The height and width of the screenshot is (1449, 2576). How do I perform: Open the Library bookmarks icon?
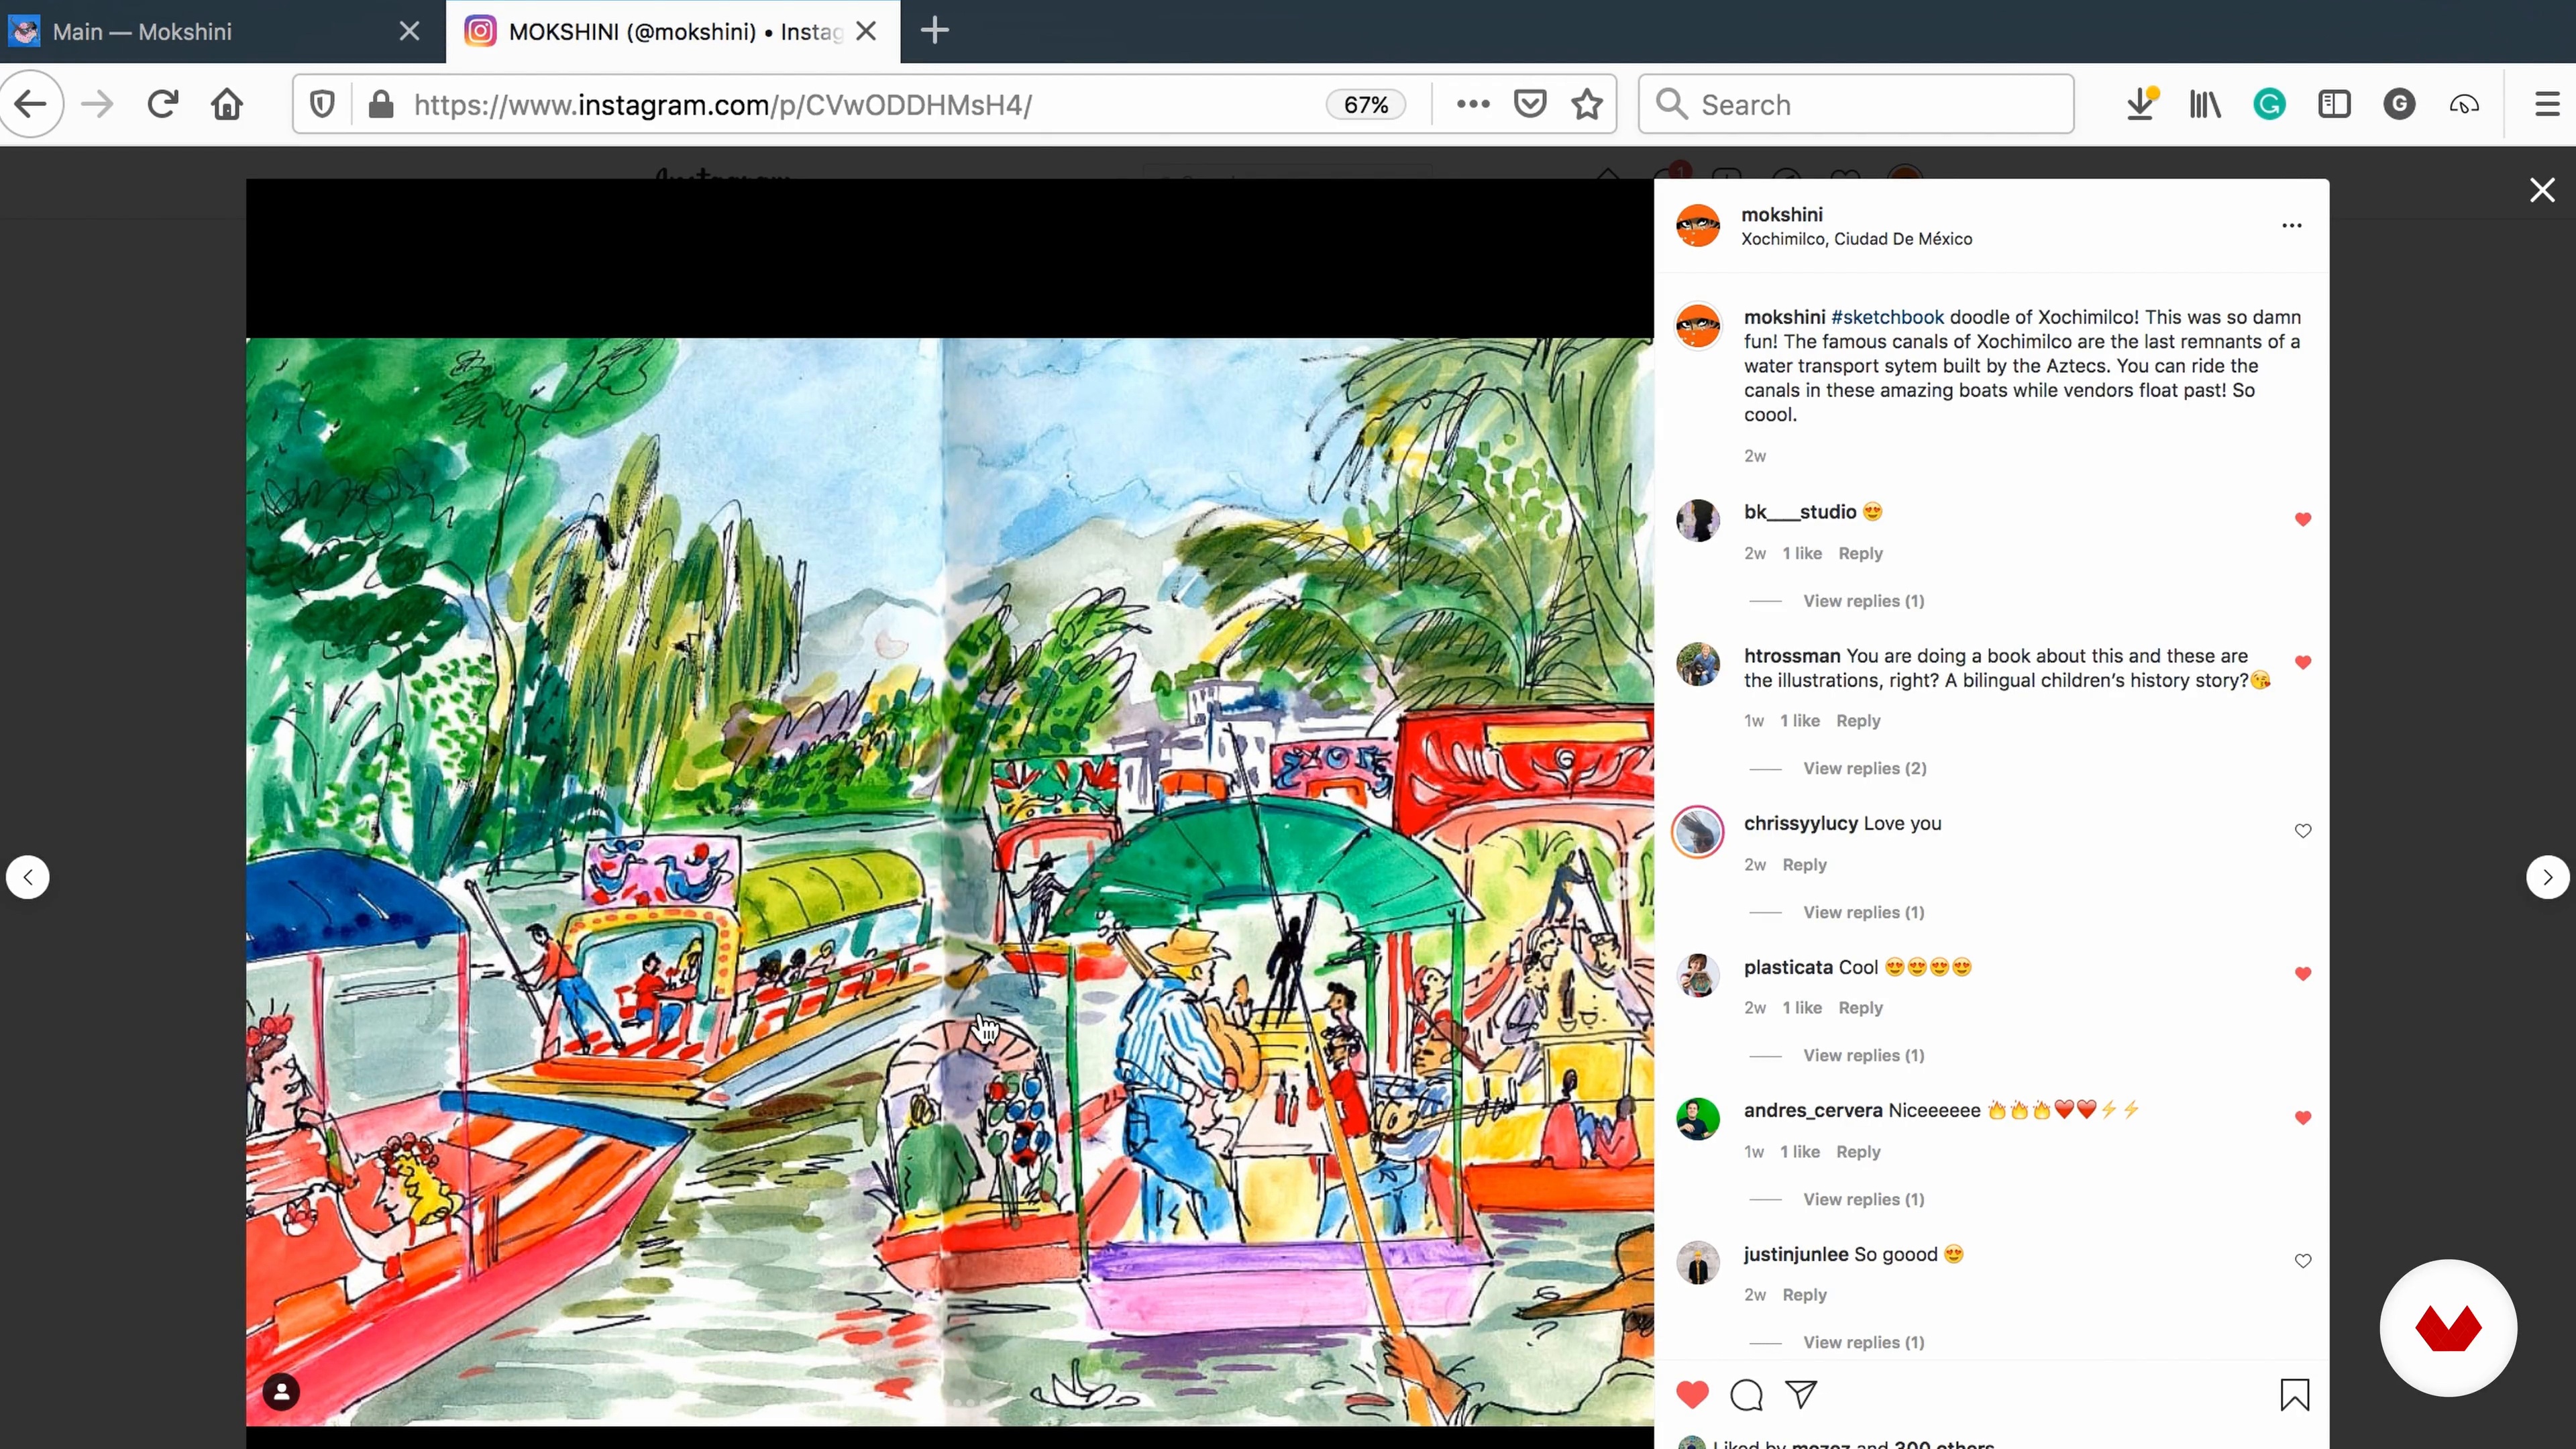tap(2205, 104)
